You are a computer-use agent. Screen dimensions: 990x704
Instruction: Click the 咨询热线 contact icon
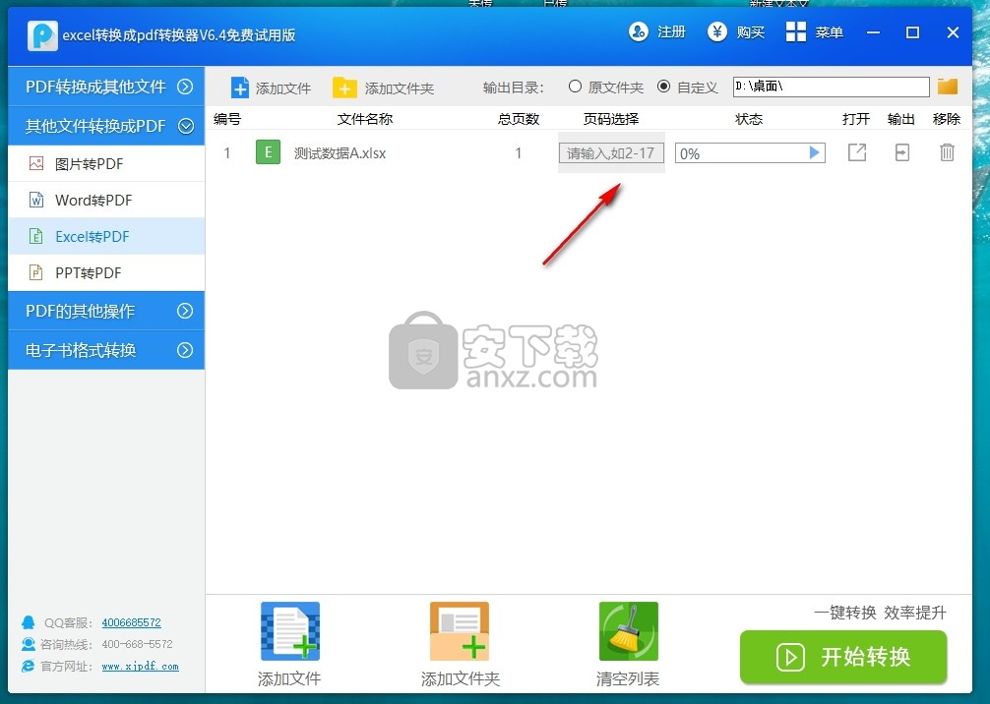pyautogui.click(x=28, y=644)
